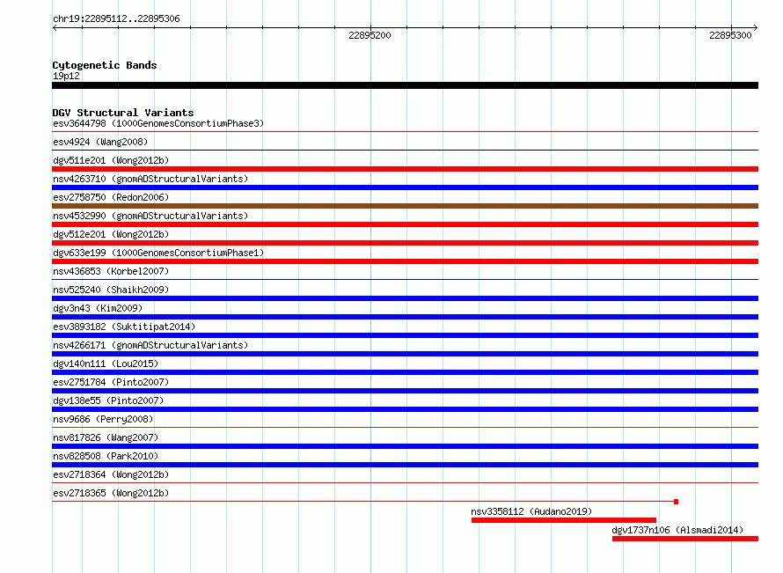
Task: Click the red bar under nsv4532990
Action: (x=405, y=224)
